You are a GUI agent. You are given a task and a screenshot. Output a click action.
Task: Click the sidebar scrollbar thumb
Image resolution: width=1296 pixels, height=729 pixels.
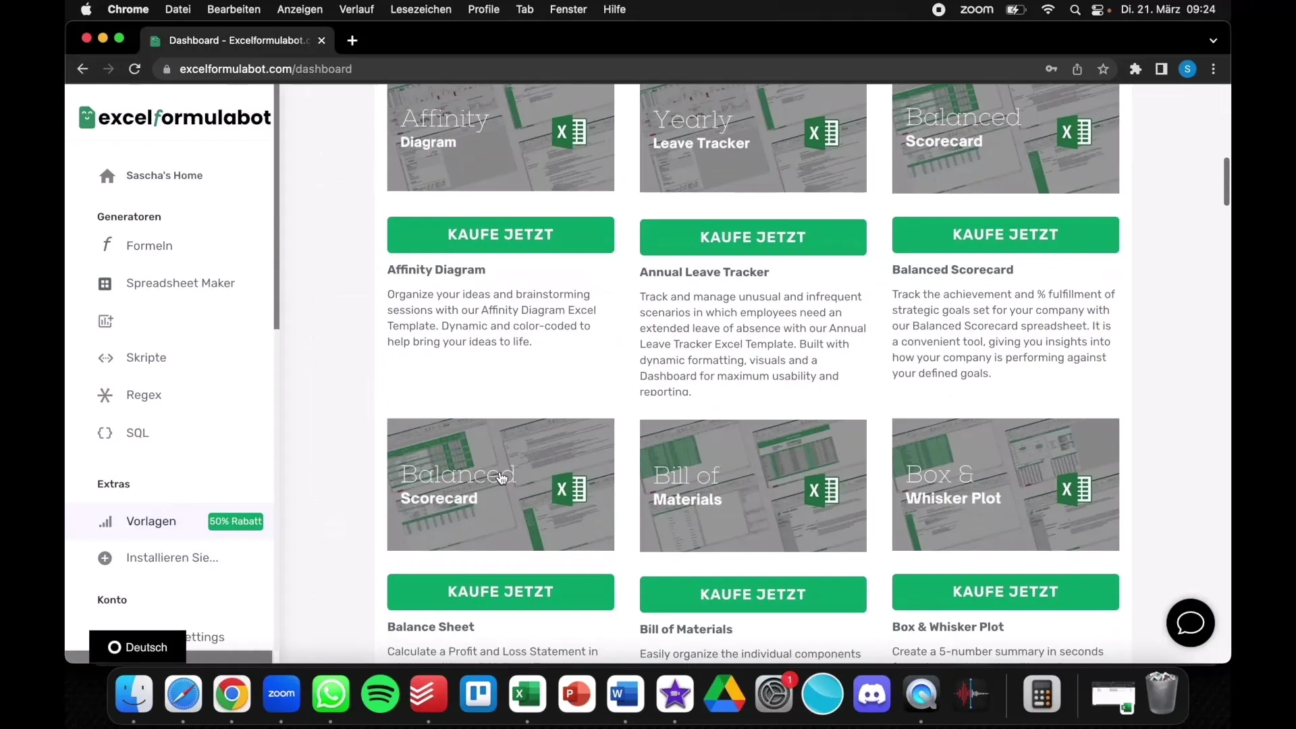point(276,207)
